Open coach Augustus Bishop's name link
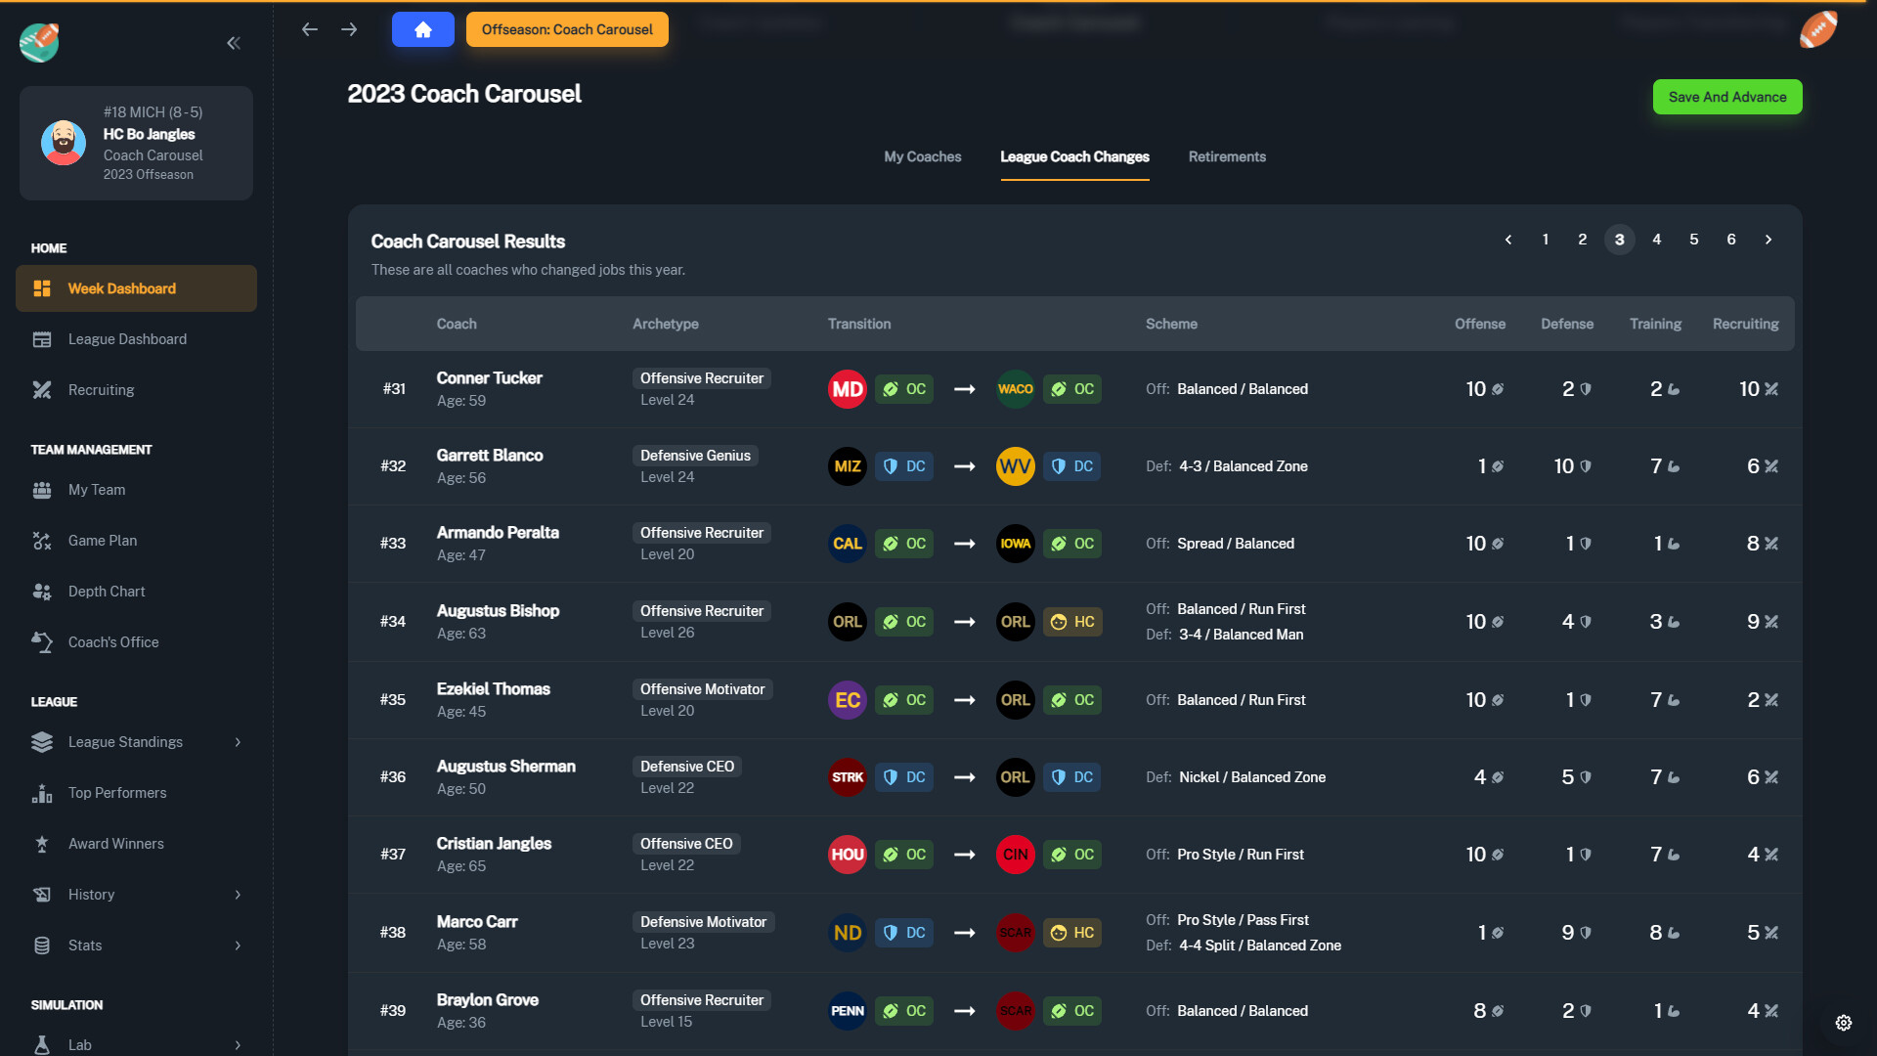Image resolution: width=1877 pixels, height=1056 pixels. pos(498,611)
